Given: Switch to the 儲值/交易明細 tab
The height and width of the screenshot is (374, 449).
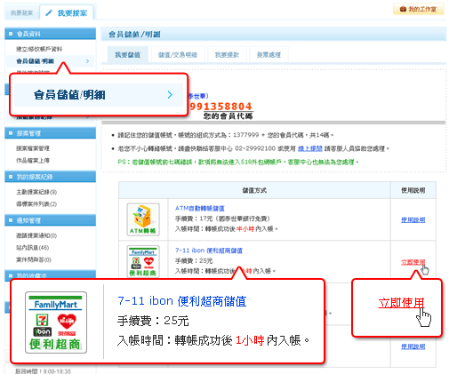Looking at the screenshot, I should click(178, 55).
